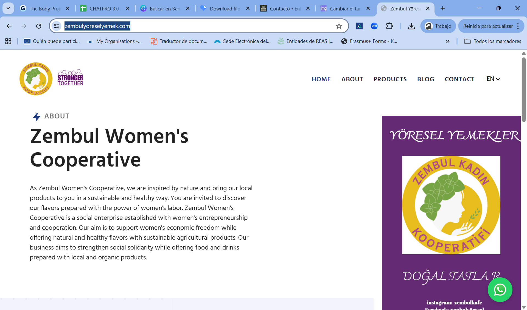The image size is (527, 310).
Task: Open the Extensions puzzle icon
Action: [x=389, y=26]
